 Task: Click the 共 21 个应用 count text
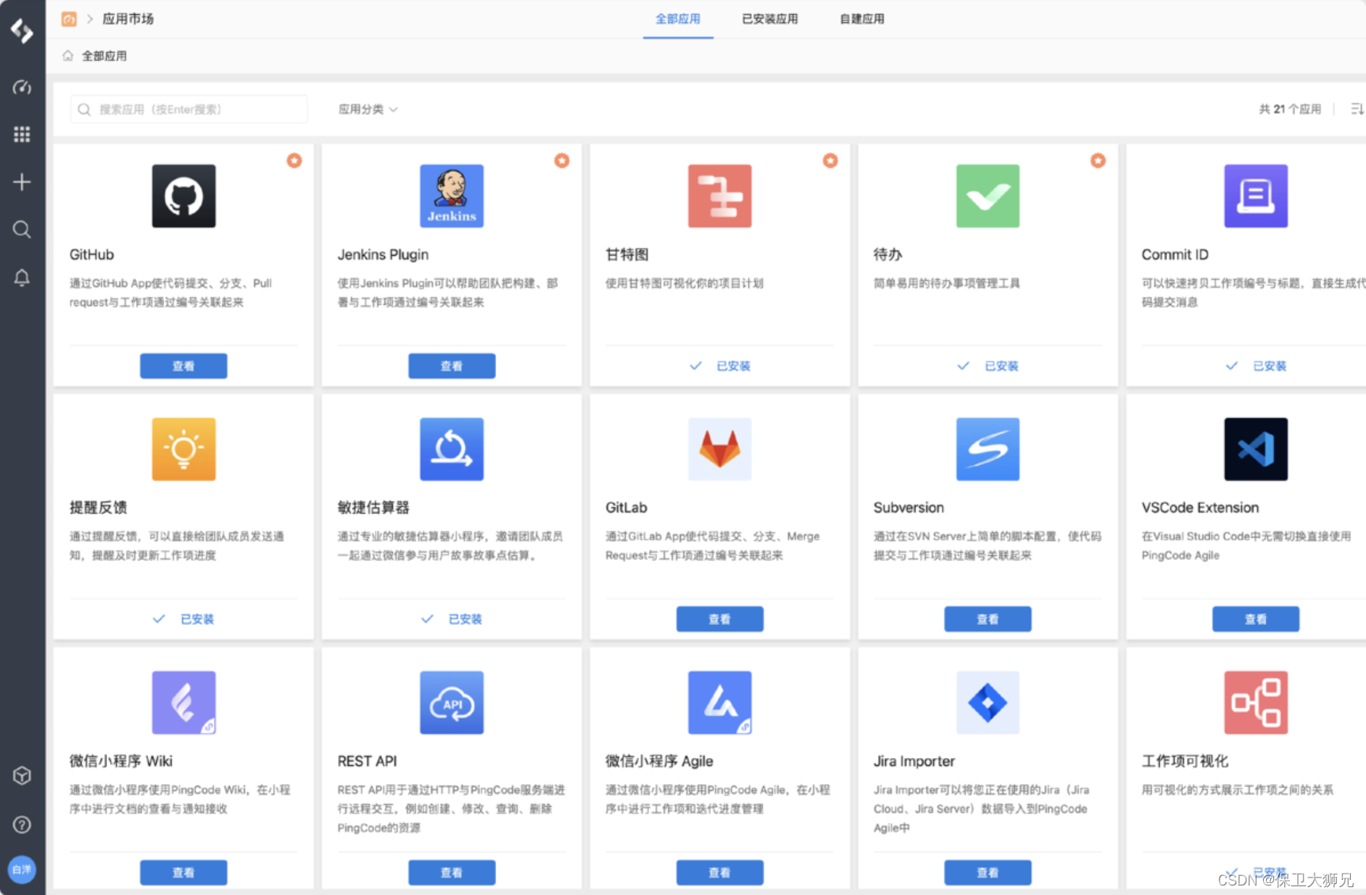(1290, 109)
